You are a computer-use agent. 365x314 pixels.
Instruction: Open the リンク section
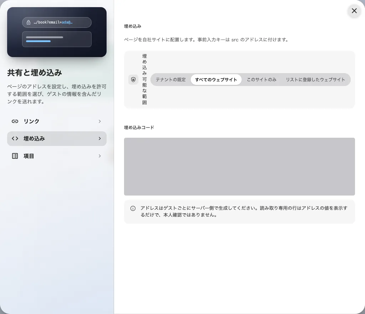coord(57,121)
